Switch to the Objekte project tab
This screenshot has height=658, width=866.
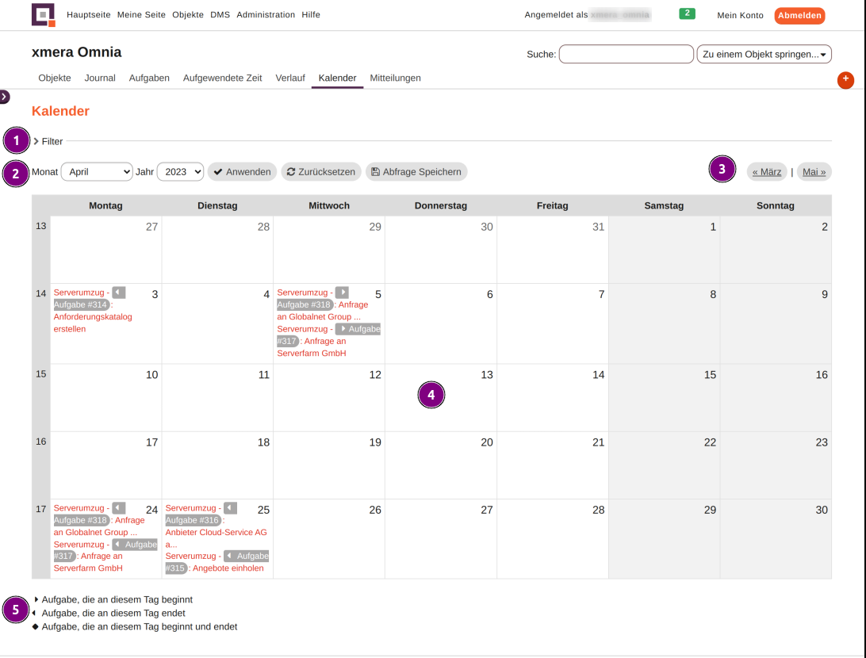coord(55,78)
